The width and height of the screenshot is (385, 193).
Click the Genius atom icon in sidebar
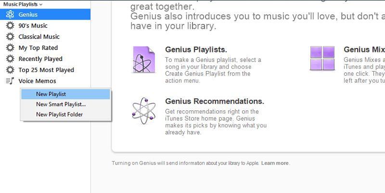coord(10,14)
